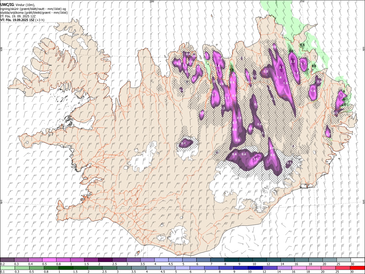The height and width of the screenshot is (274, 365).
Task: Click the pale grey 25 swatch in the upper snow scale
Action: point(343,260)
